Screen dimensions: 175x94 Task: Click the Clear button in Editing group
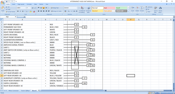(148, 12)
